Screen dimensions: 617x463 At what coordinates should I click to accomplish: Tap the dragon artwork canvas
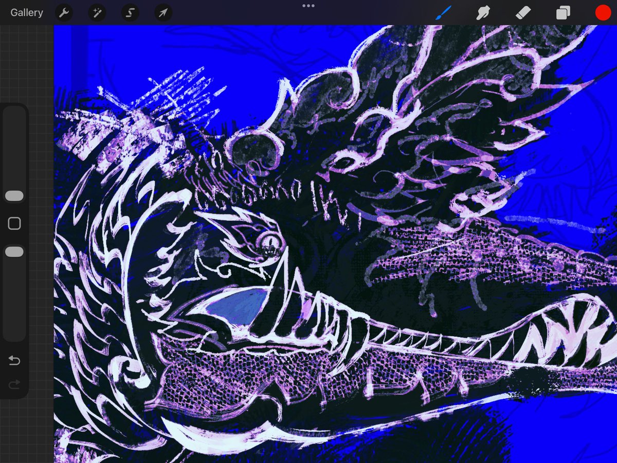[x=335, y=244]
